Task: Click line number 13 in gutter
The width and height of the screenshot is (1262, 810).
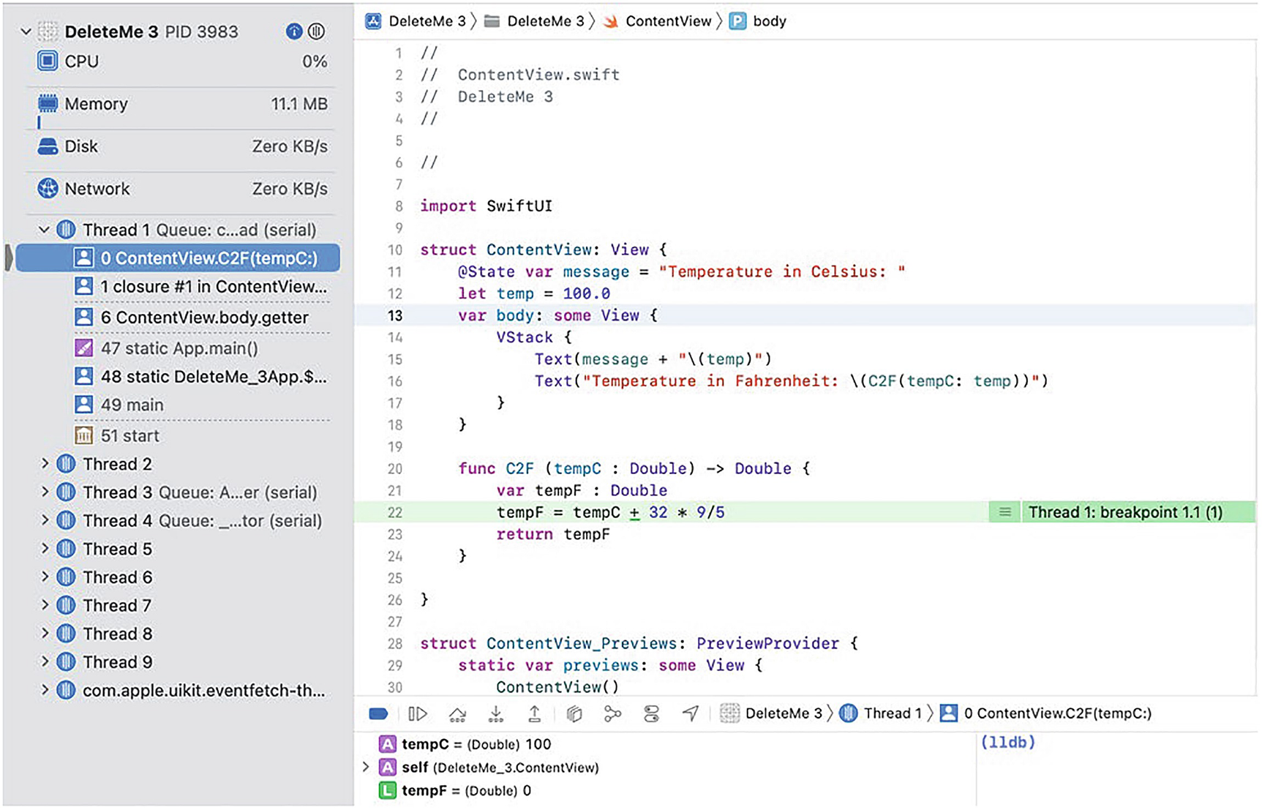Action: click(395, 315)
